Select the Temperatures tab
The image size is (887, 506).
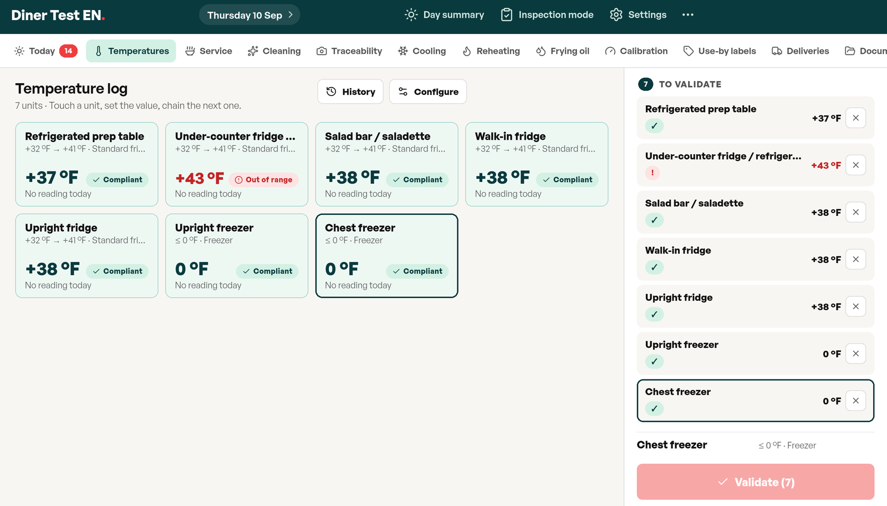[131, 51]
